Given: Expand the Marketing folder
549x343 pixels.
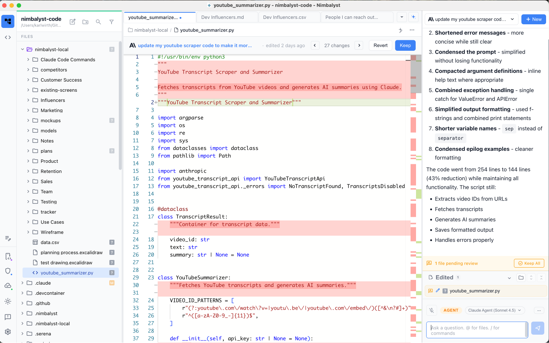Looking at the screenshot, I should tap(52, 110).
